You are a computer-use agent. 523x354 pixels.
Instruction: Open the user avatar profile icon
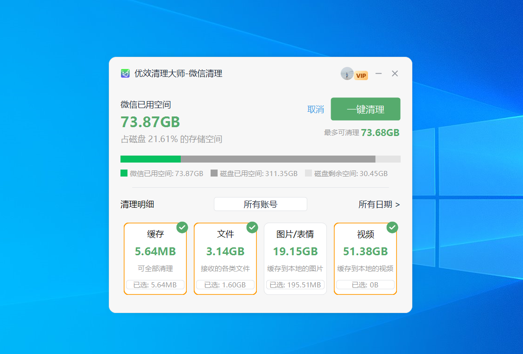pos(346,74)
